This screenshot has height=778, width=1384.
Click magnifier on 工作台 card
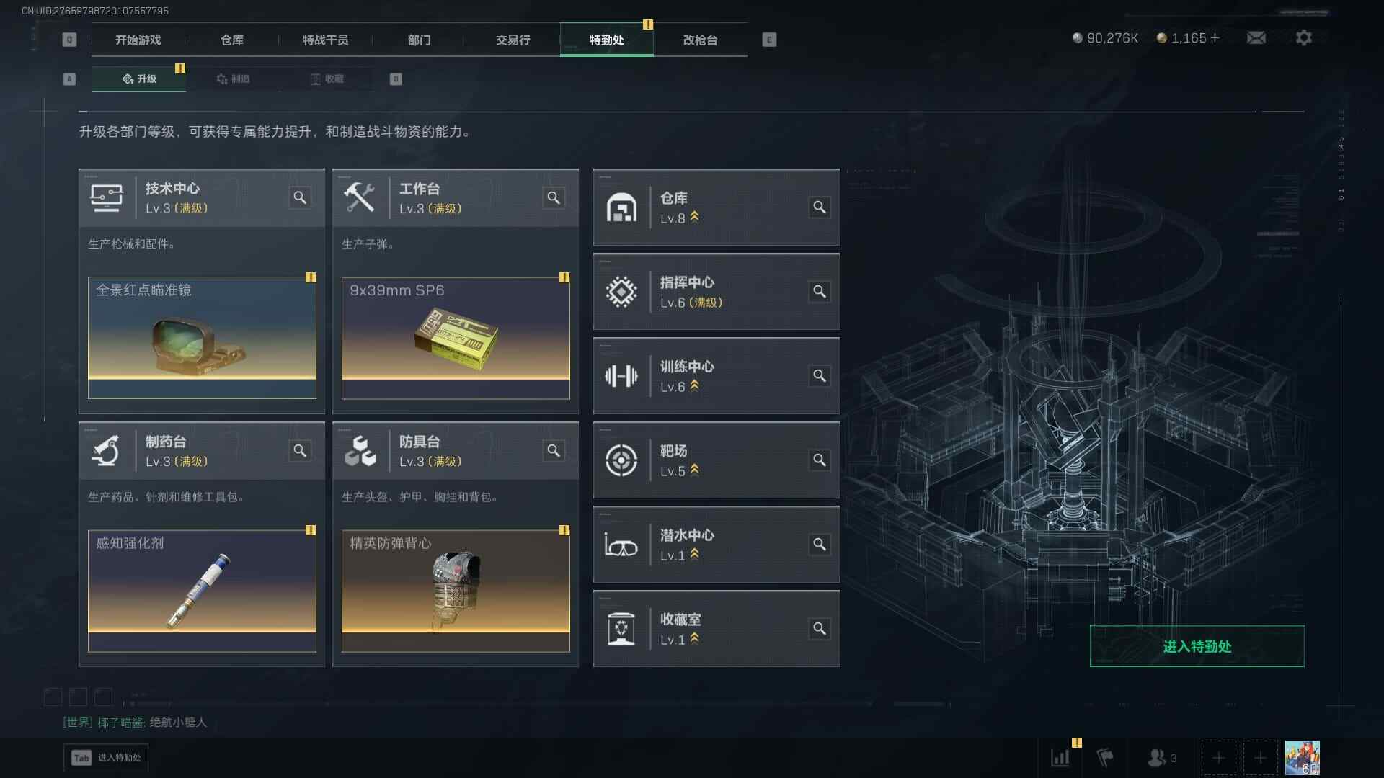point(554,197)
